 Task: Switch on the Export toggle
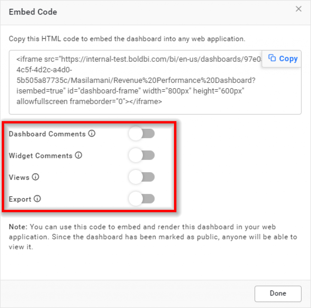142,199
